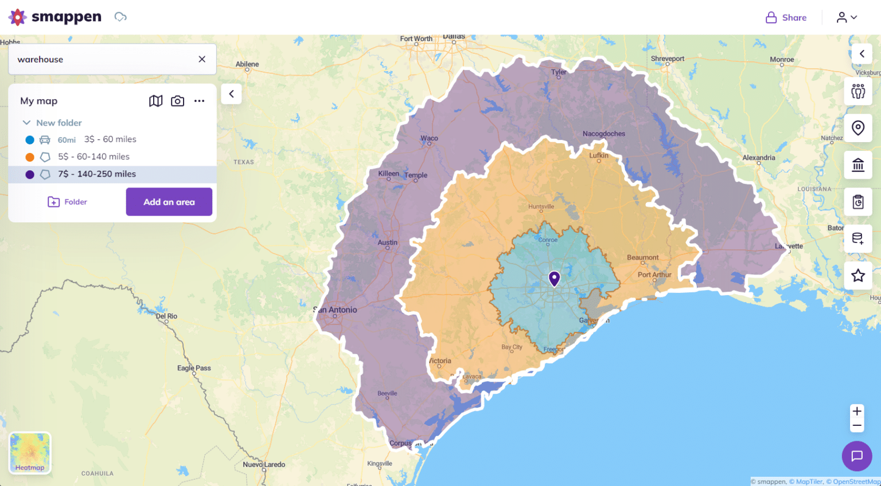Open the Share dialog
This screenshot has width=881, height=486.
coord(786,18)
